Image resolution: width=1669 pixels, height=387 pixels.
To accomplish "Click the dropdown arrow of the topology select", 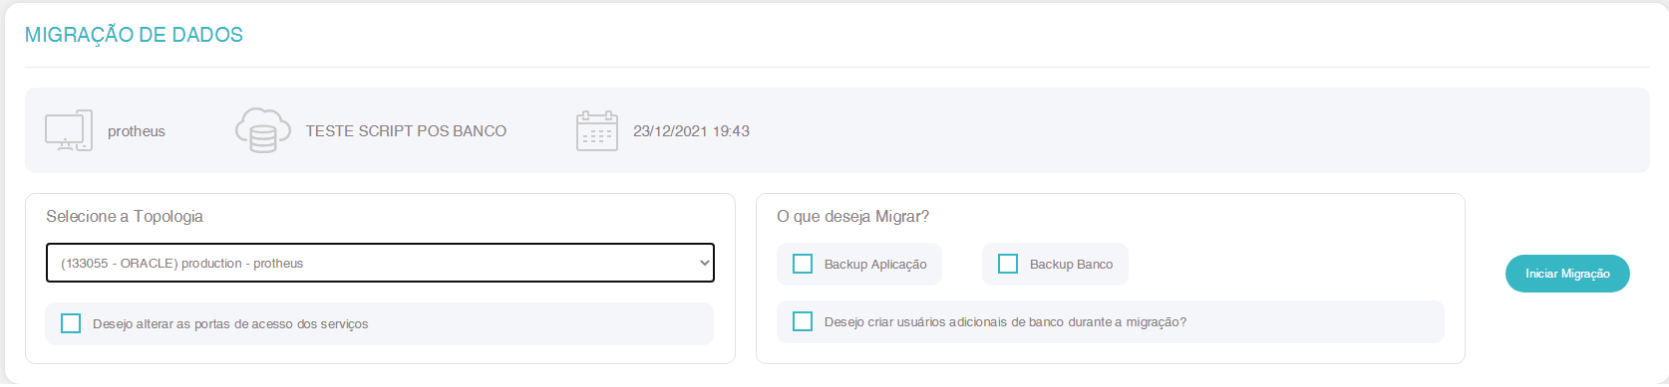I will 704,263.
